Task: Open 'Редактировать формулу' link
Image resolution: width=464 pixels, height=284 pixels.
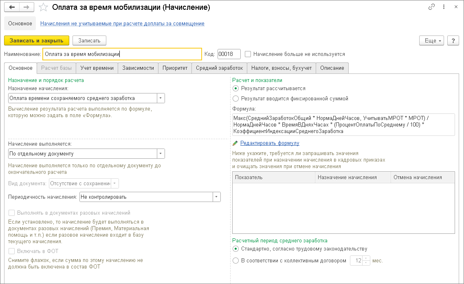Action: tap(270, 143)
